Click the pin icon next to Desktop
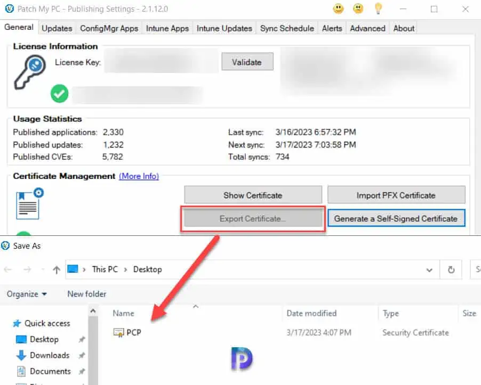The image size is (481, 385). coord(82,339)
